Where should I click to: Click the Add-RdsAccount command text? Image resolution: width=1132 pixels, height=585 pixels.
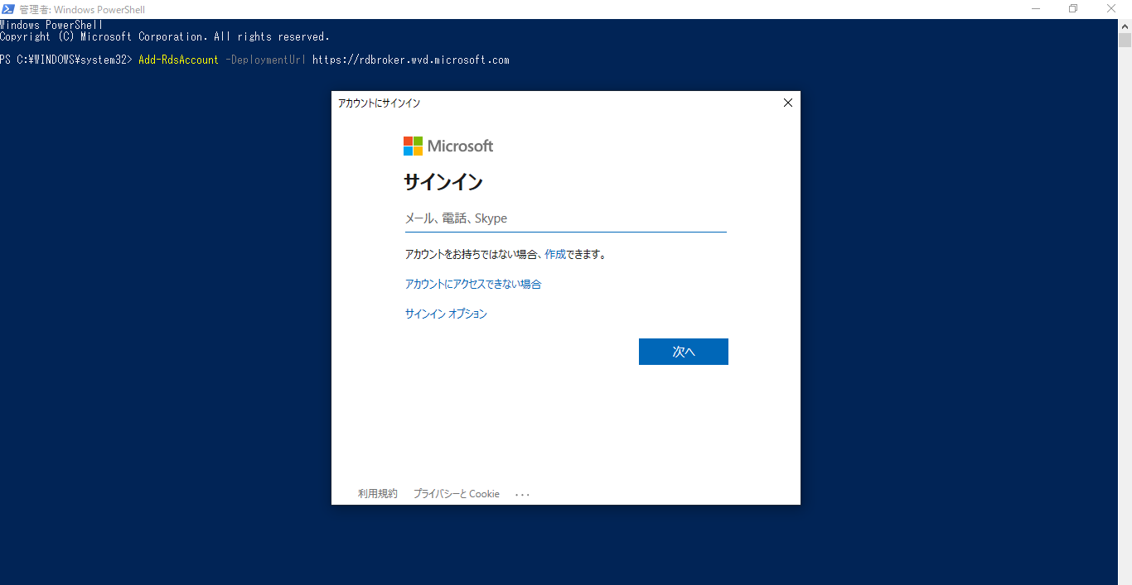pos(178,60)
